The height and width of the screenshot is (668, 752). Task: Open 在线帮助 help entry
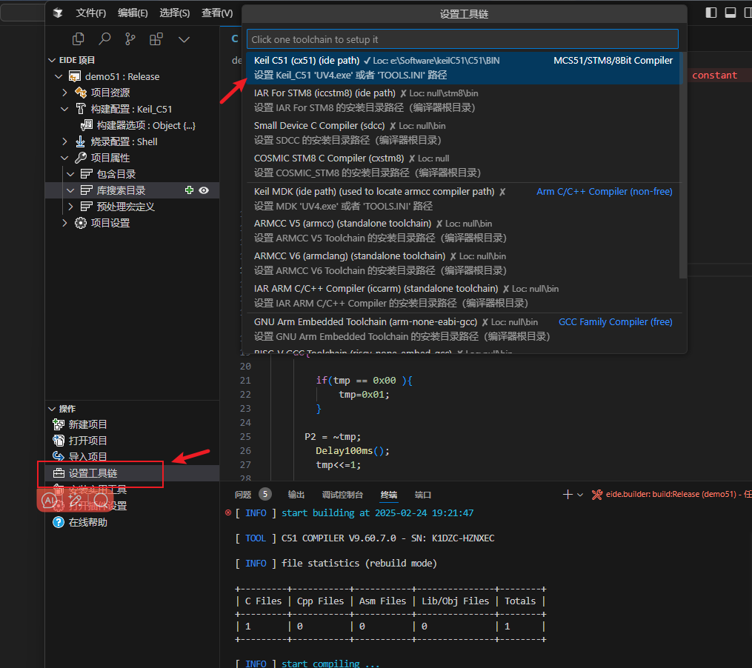click(x=87, y=522)
